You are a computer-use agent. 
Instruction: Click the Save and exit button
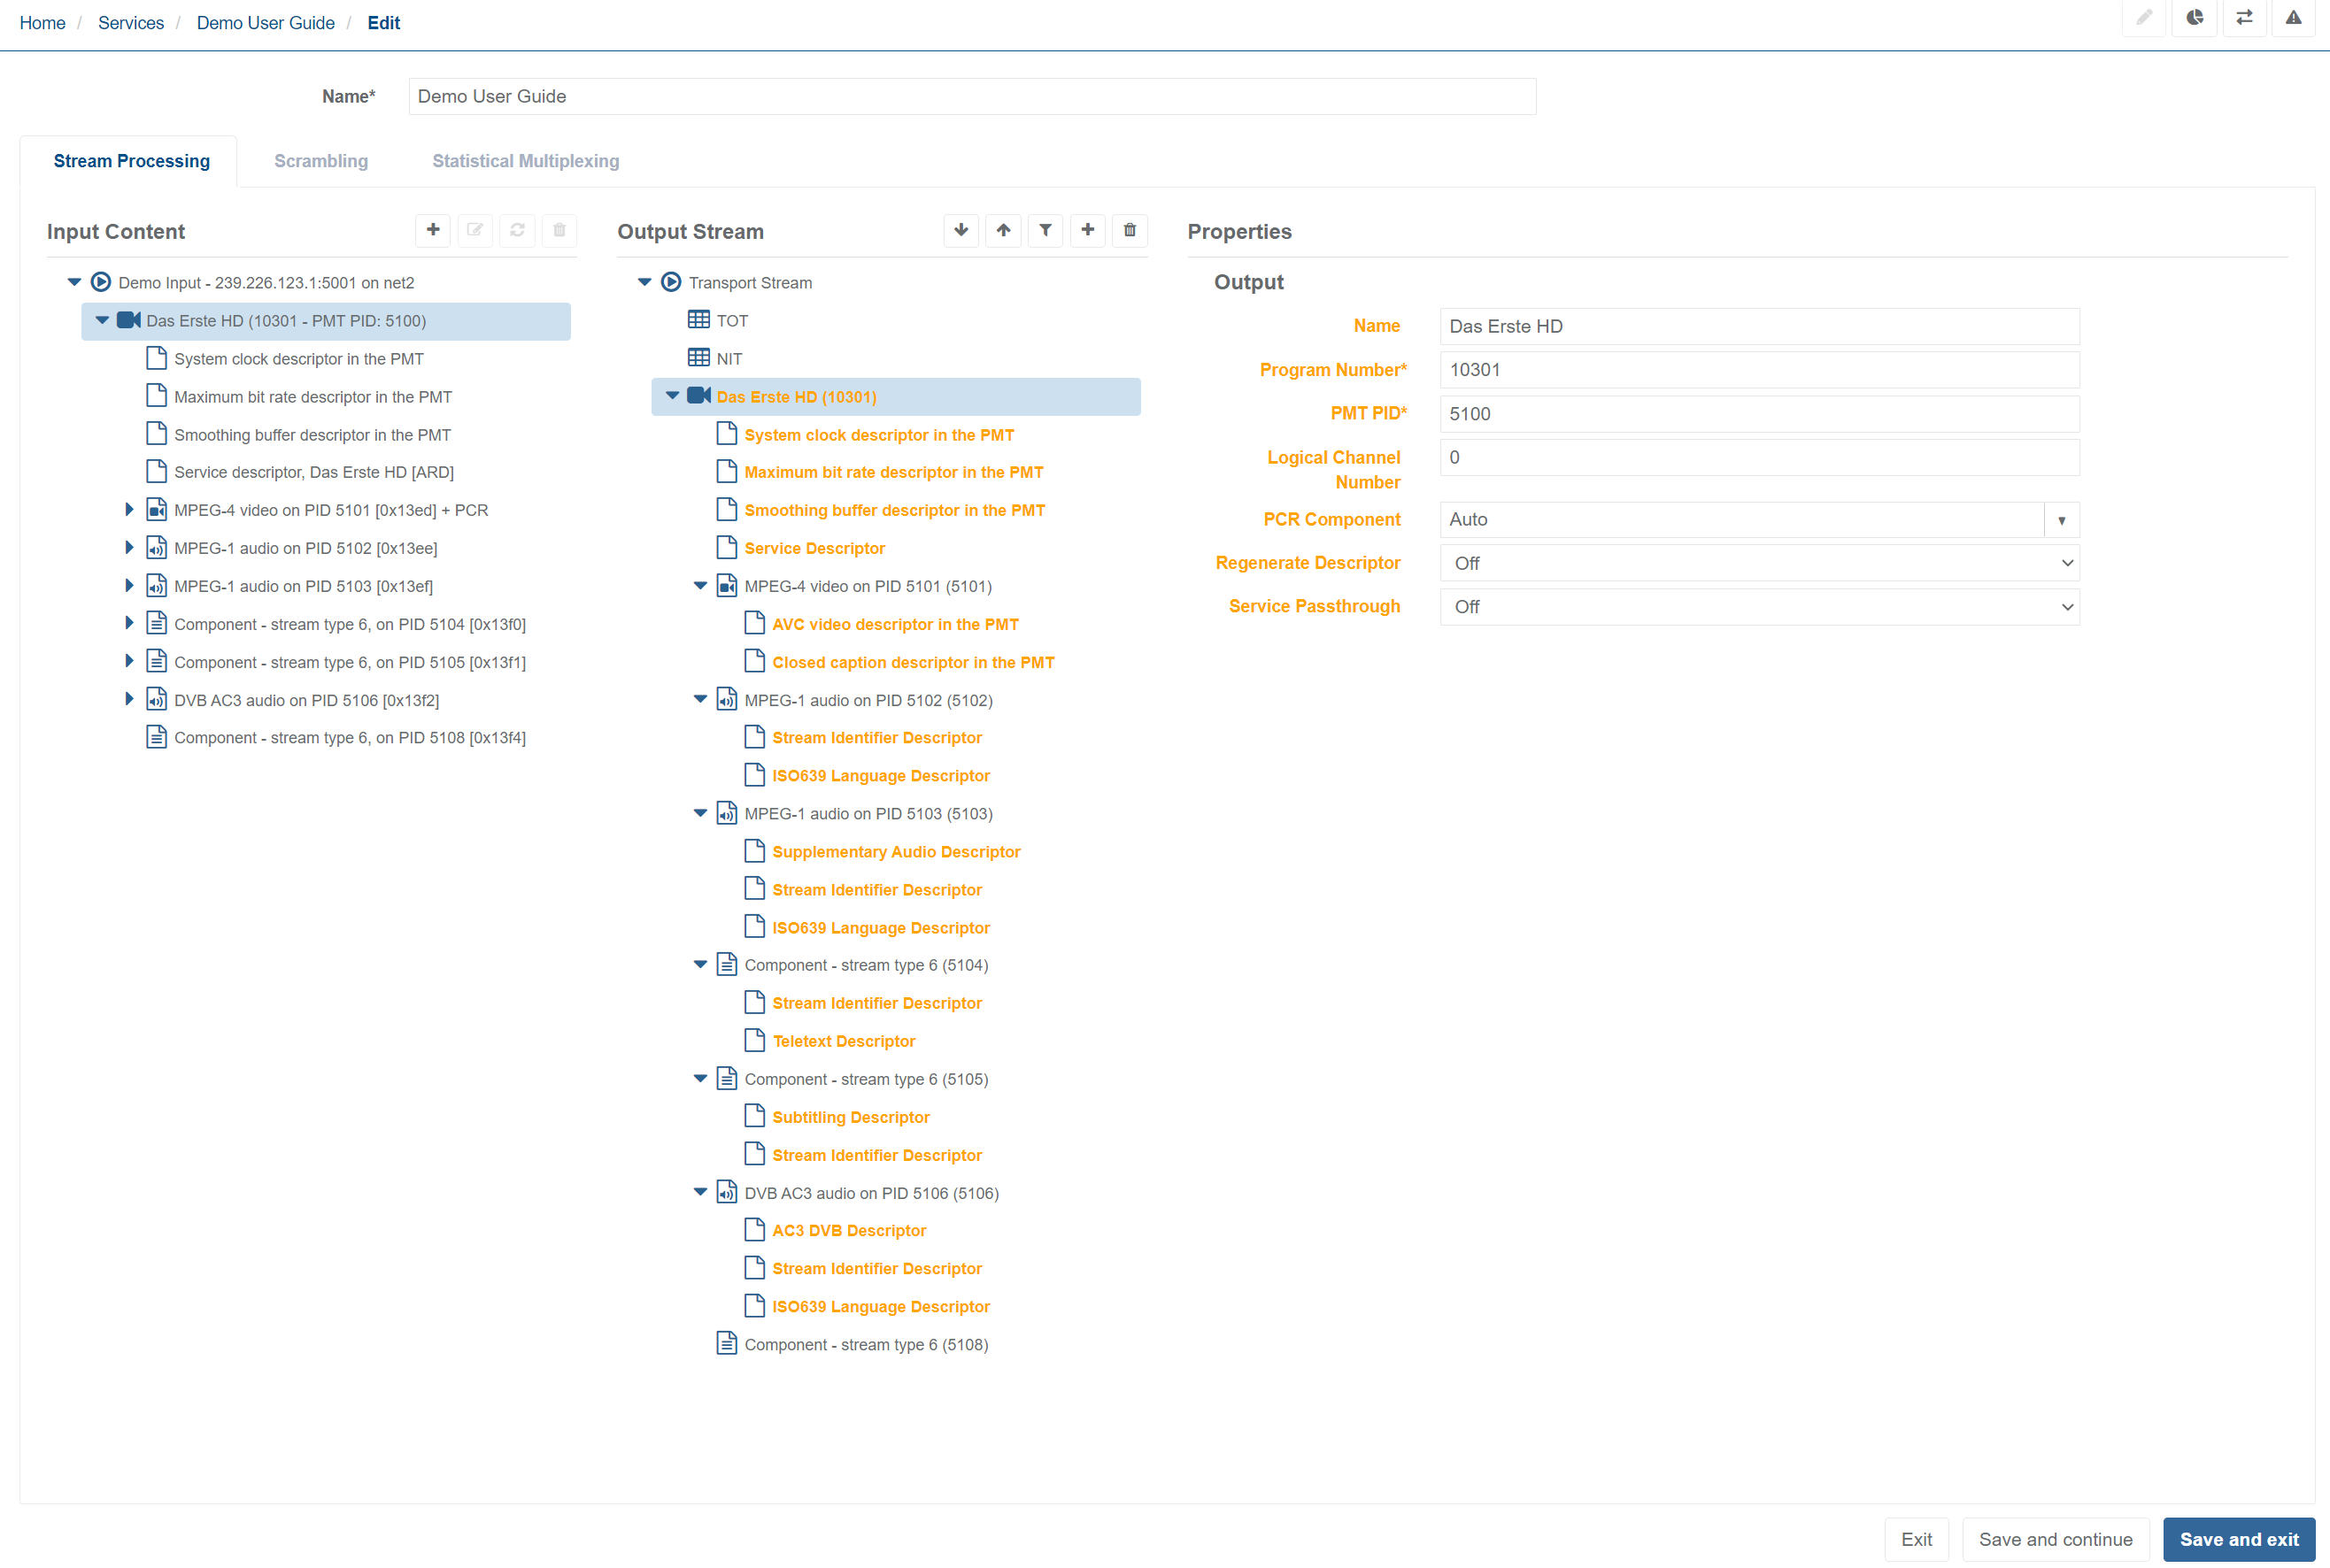2238,1539
